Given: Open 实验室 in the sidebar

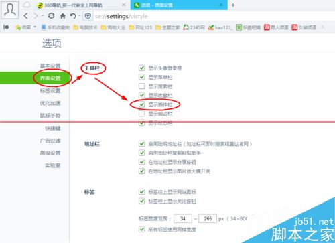Looking at the screenshot, I should 53,165.
